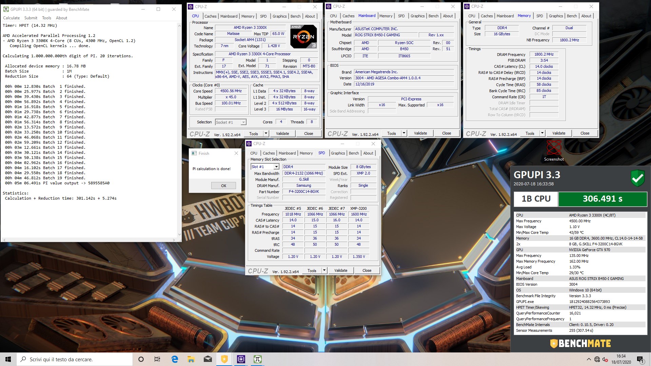Click Close in CPU-Z Mainboard window
This screenshot has width=651, height=366.
447,133
